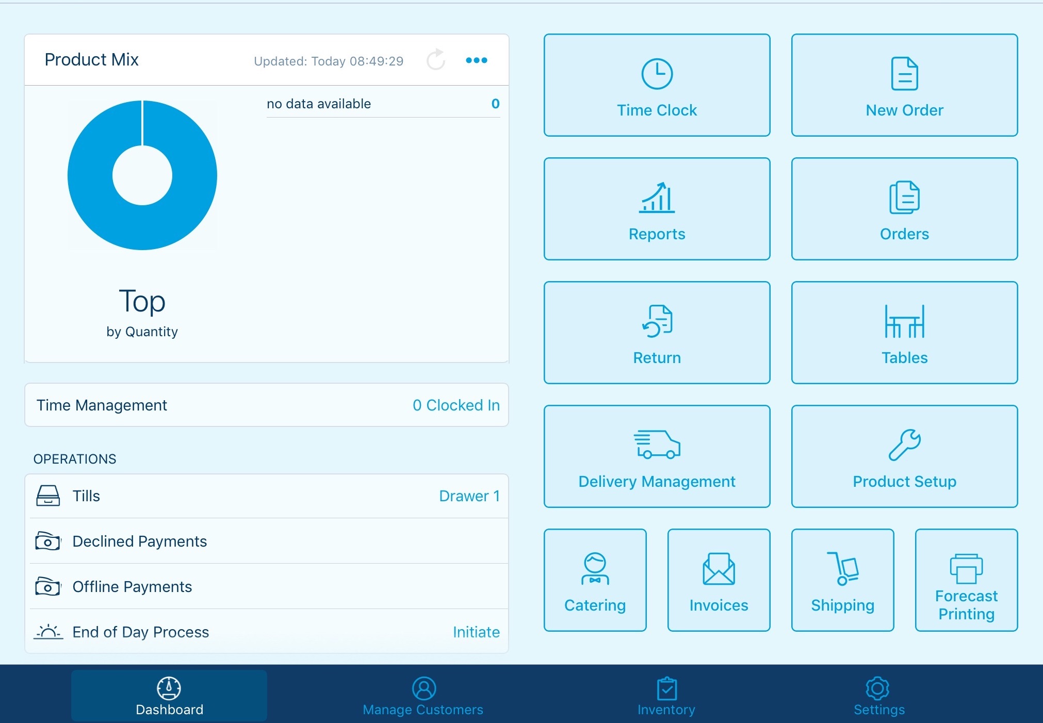Open the Shipping tool
The image size is (1043, 723).
(x=842, y=580)
